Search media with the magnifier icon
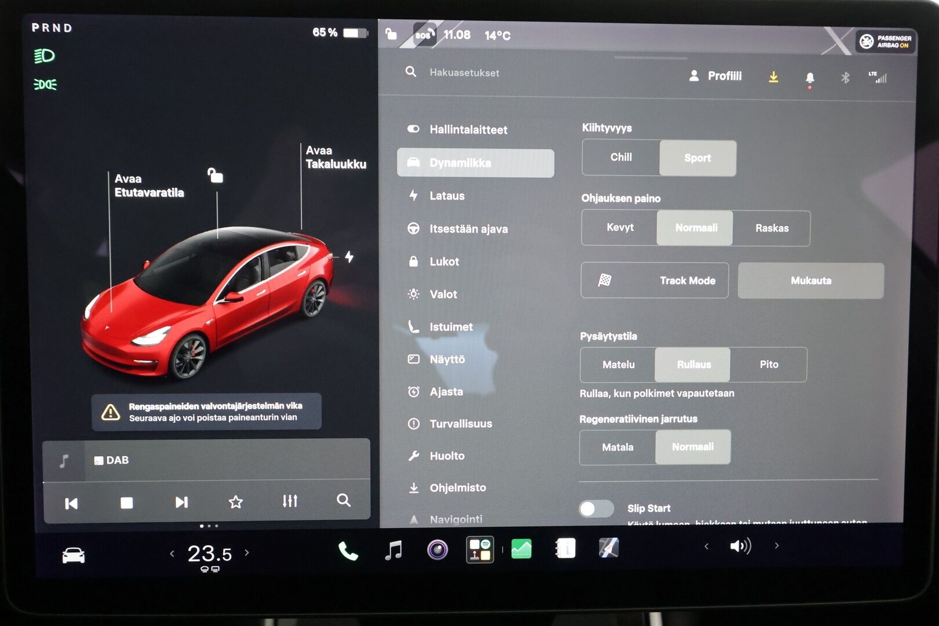939x626 pixels. click(344, 500)
